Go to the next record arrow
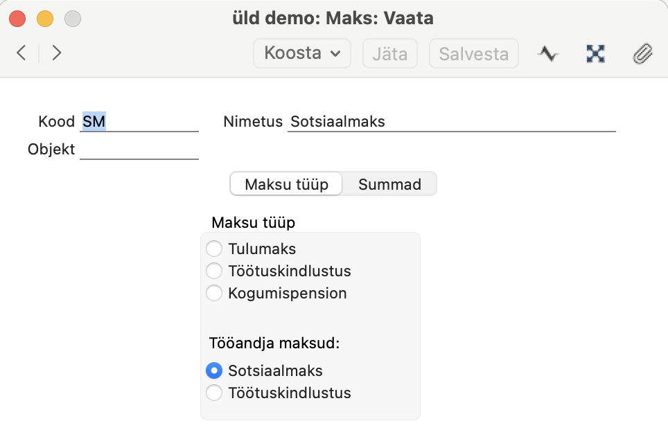 (x=57, y=53)
